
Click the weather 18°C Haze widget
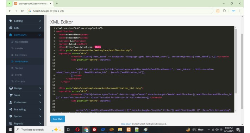[195, 129]
